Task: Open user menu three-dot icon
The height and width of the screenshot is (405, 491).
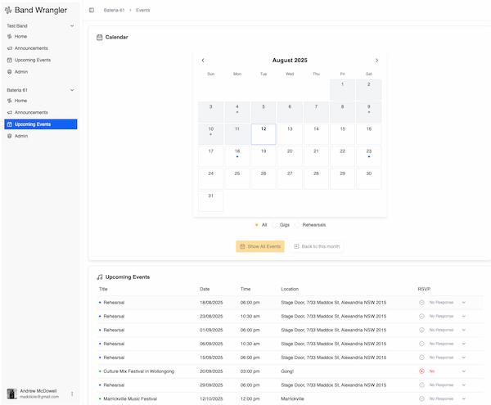Action: pyautogui.click(x=72, y=394)
